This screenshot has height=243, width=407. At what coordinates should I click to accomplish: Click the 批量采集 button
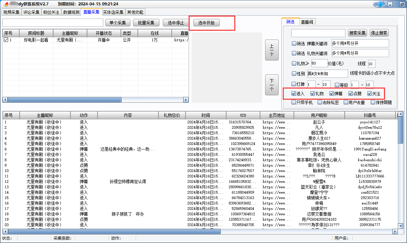point(146,23)
